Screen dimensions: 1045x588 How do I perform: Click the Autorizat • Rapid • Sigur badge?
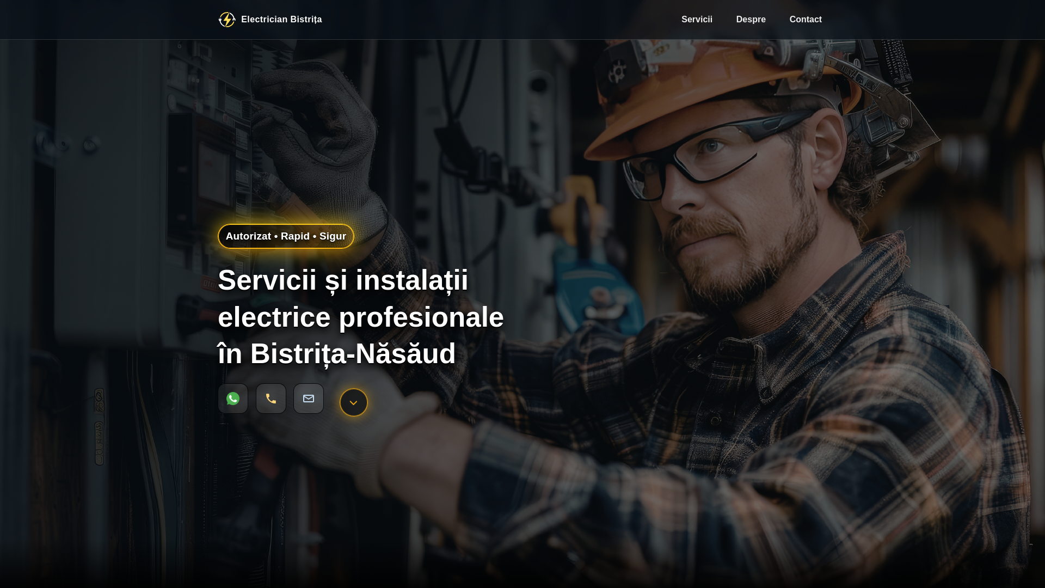(286, 236)
